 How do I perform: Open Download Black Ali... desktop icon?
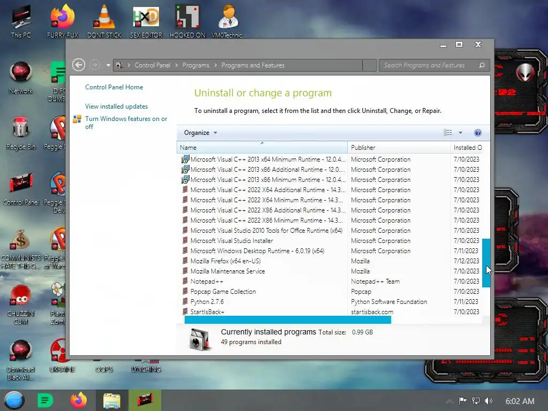point(21,360)
